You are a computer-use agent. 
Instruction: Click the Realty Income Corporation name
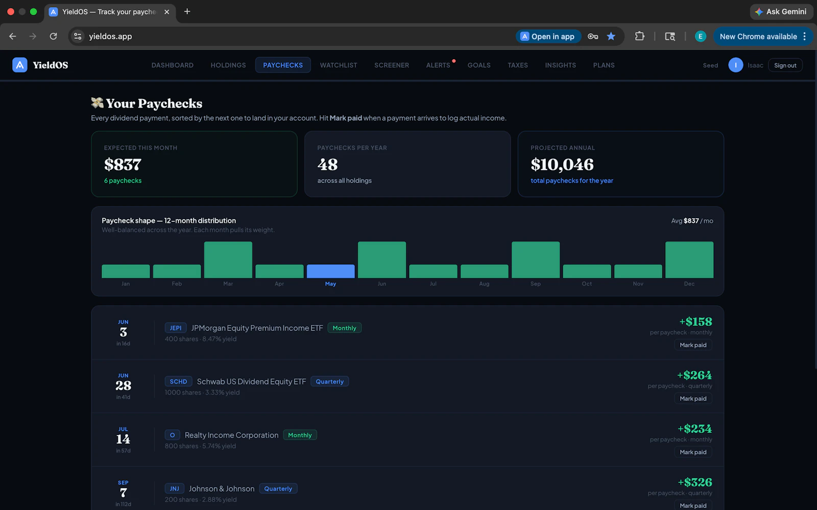(231, 435)
